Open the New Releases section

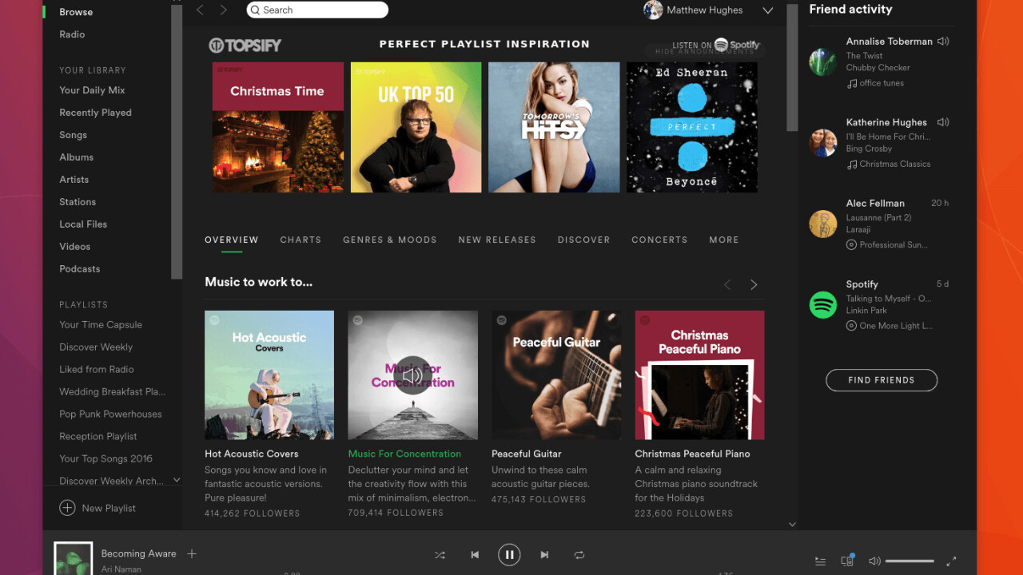[x=497, y=240]
